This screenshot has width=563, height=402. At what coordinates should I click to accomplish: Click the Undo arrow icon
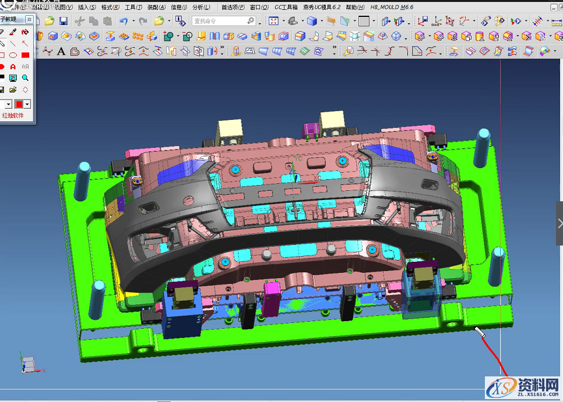tap(124, 21)
